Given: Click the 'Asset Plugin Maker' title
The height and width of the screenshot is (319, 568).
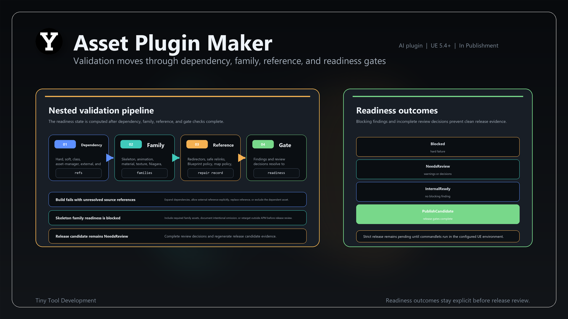Looking at the screenshot, I should point(173,43).
